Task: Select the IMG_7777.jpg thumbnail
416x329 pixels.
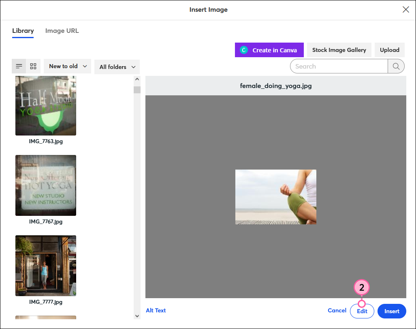Action: point(46,265)
